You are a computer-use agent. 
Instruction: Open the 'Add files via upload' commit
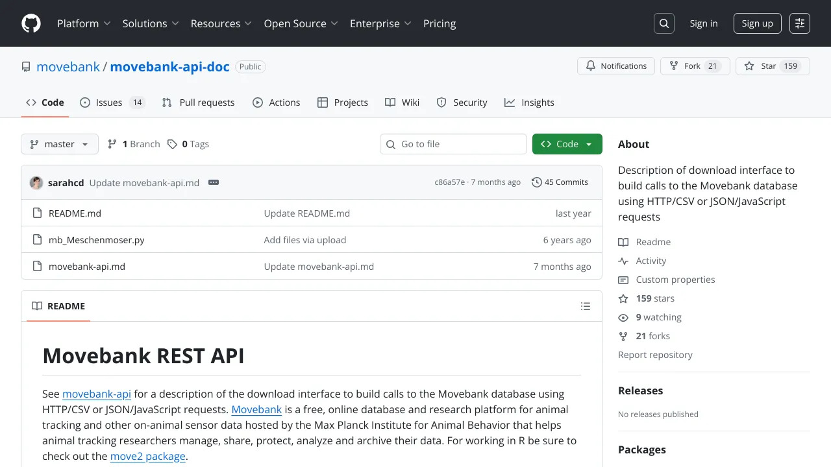305,240
